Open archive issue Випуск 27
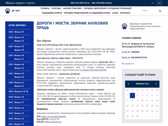This screenshot has width=168, height=126. click(x=19, y=59)
